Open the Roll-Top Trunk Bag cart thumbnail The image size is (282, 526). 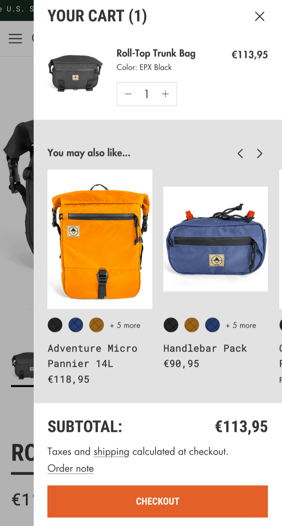[x=75, y=73]
